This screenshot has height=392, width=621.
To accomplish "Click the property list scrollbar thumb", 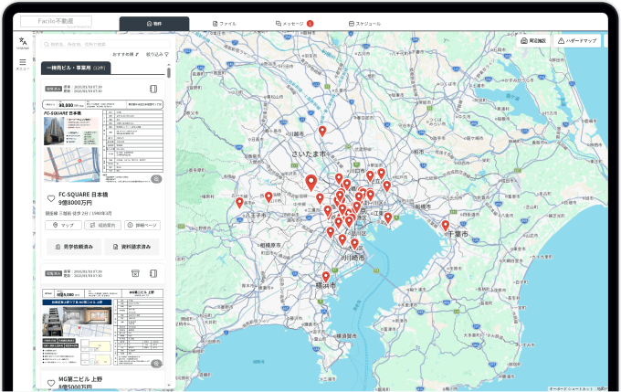I will coord(169,72).
